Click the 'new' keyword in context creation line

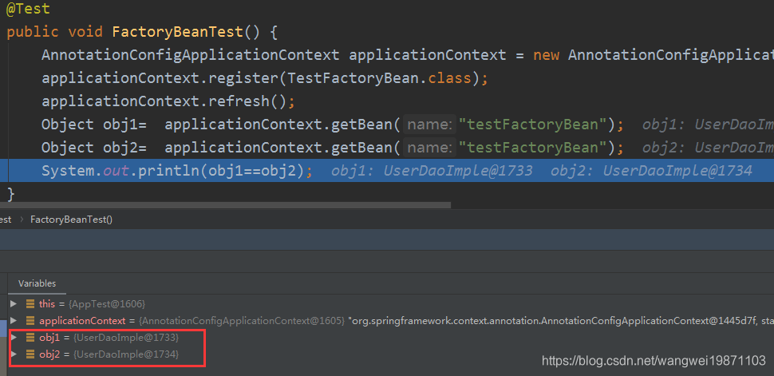click(x=546, y=55)
